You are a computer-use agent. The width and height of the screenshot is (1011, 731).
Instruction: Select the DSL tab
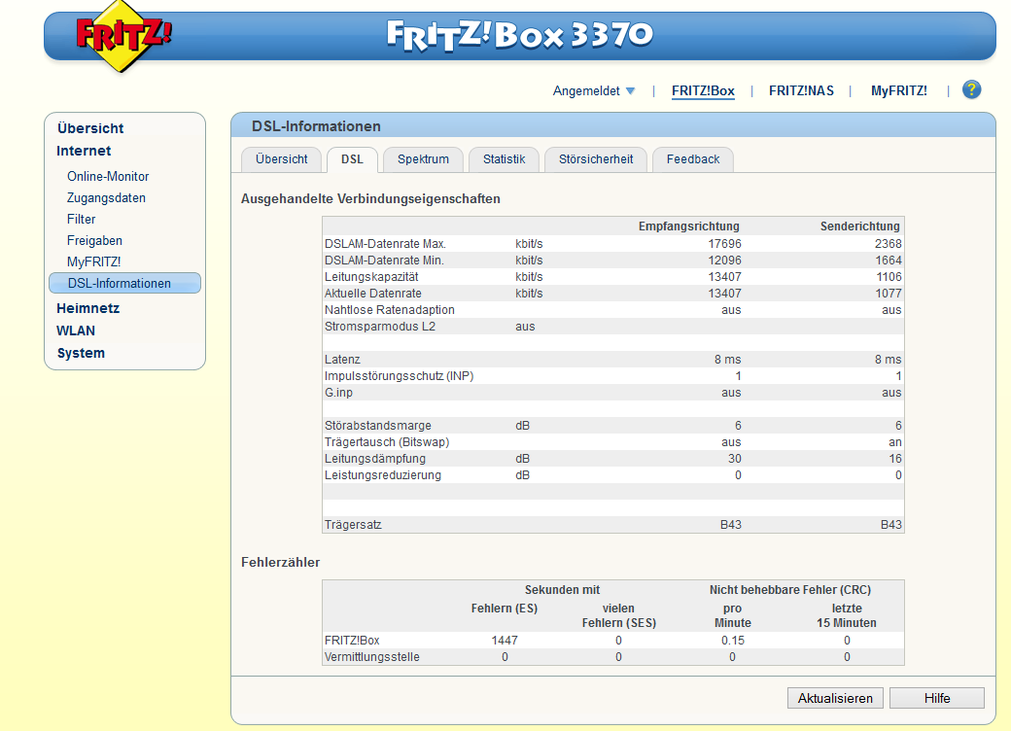(x=352, y=159)
